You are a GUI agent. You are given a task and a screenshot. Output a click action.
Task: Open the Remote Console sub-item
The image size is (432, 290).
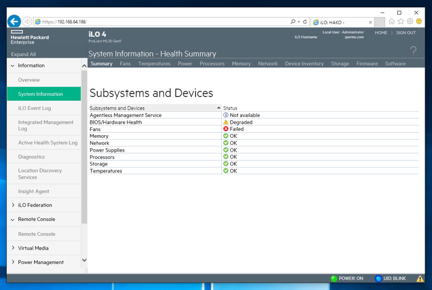(44, 234)
